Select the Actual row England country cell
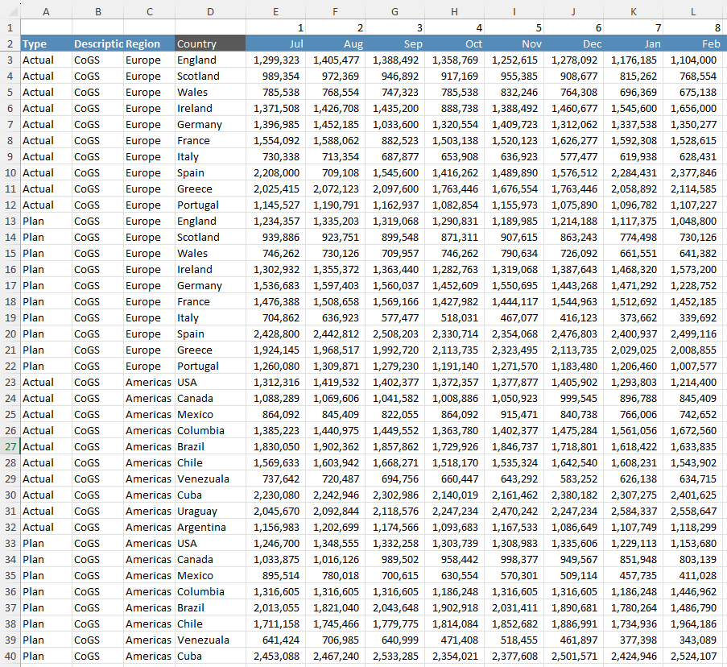Viewport: 727px width, 667px height. click(x=210, y=60)
